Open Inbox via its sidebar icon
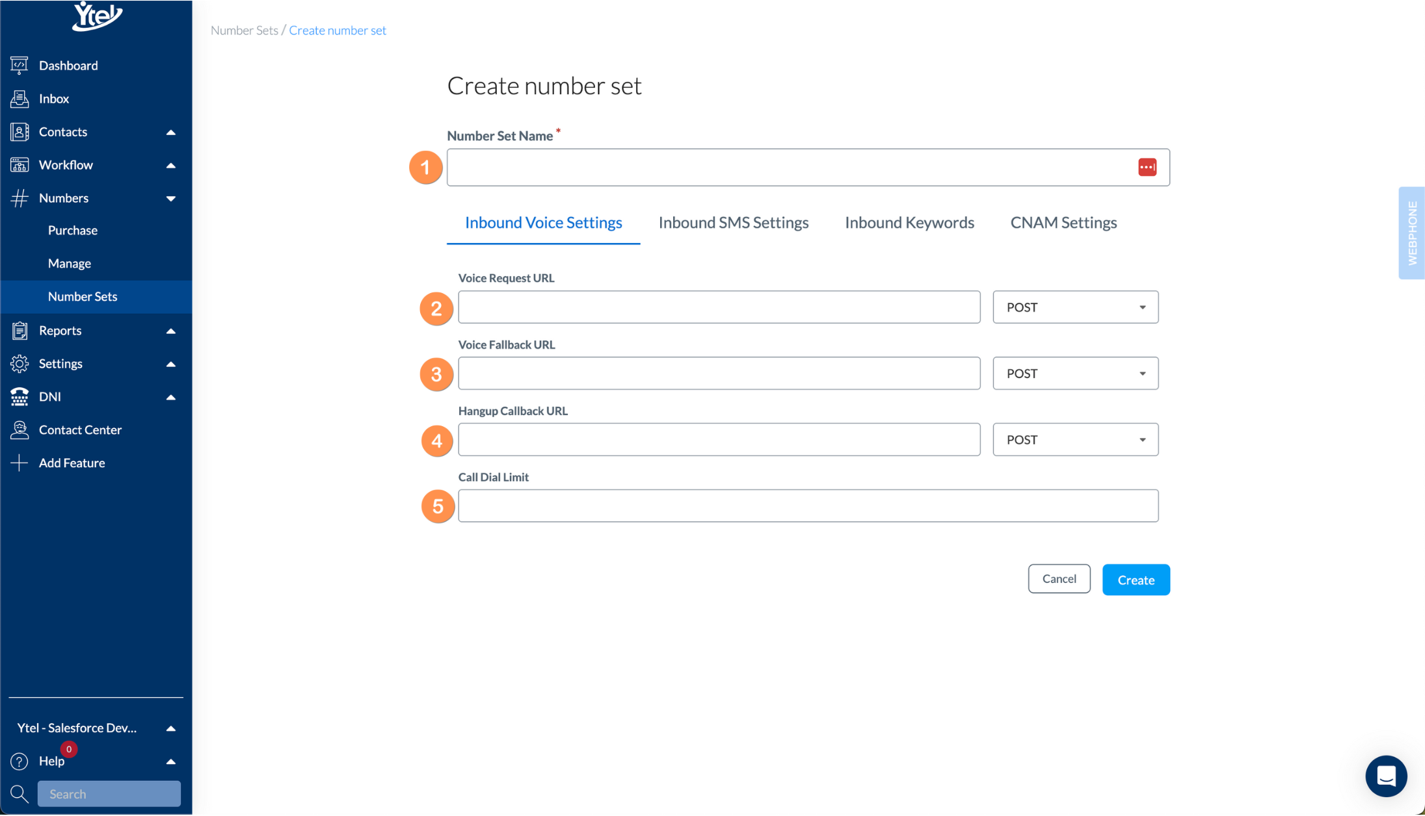The image size is (1425, 816). coord(20,99)
